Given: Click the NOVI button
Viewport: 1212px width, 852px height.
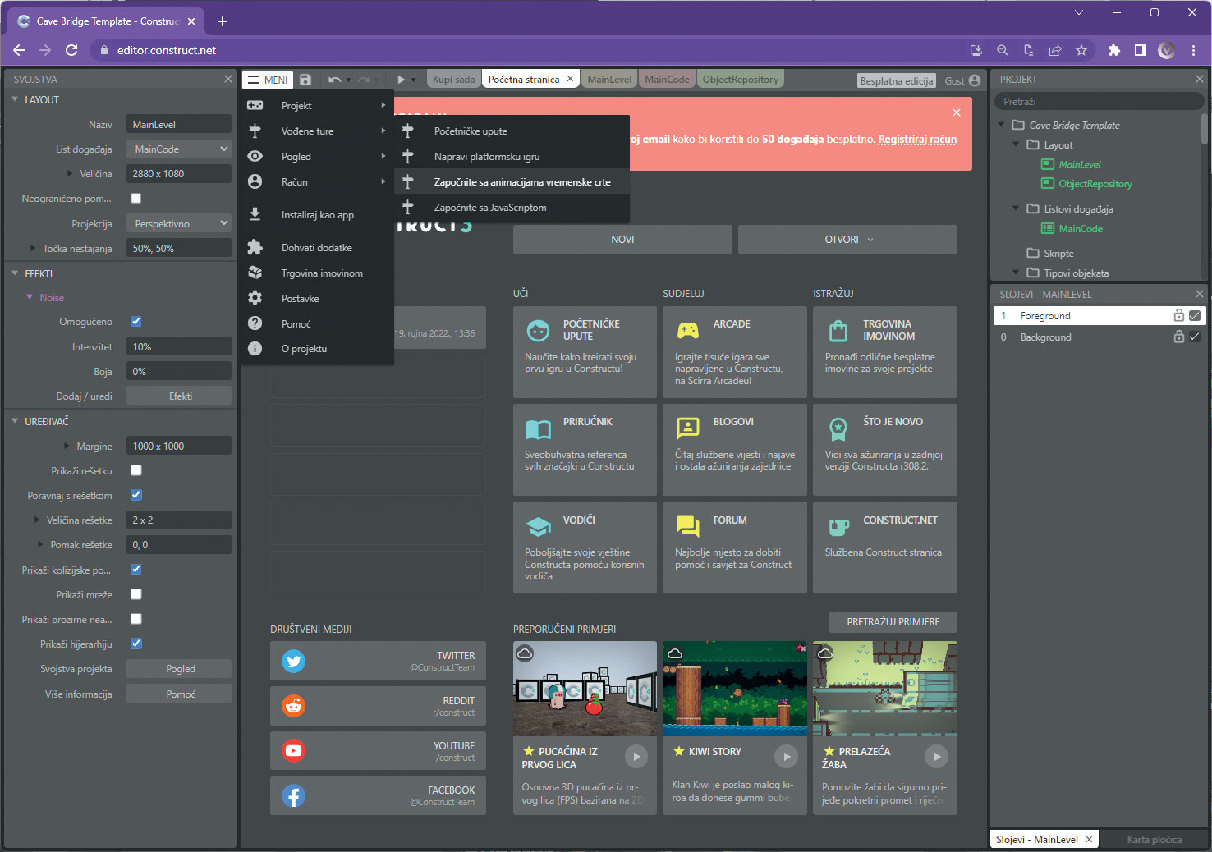Looking at the screenshot, I should point(622,240).
